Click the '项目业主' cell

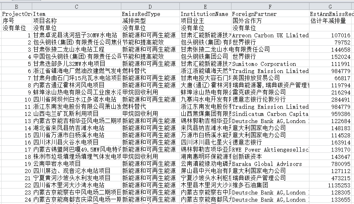pos(205,21)
